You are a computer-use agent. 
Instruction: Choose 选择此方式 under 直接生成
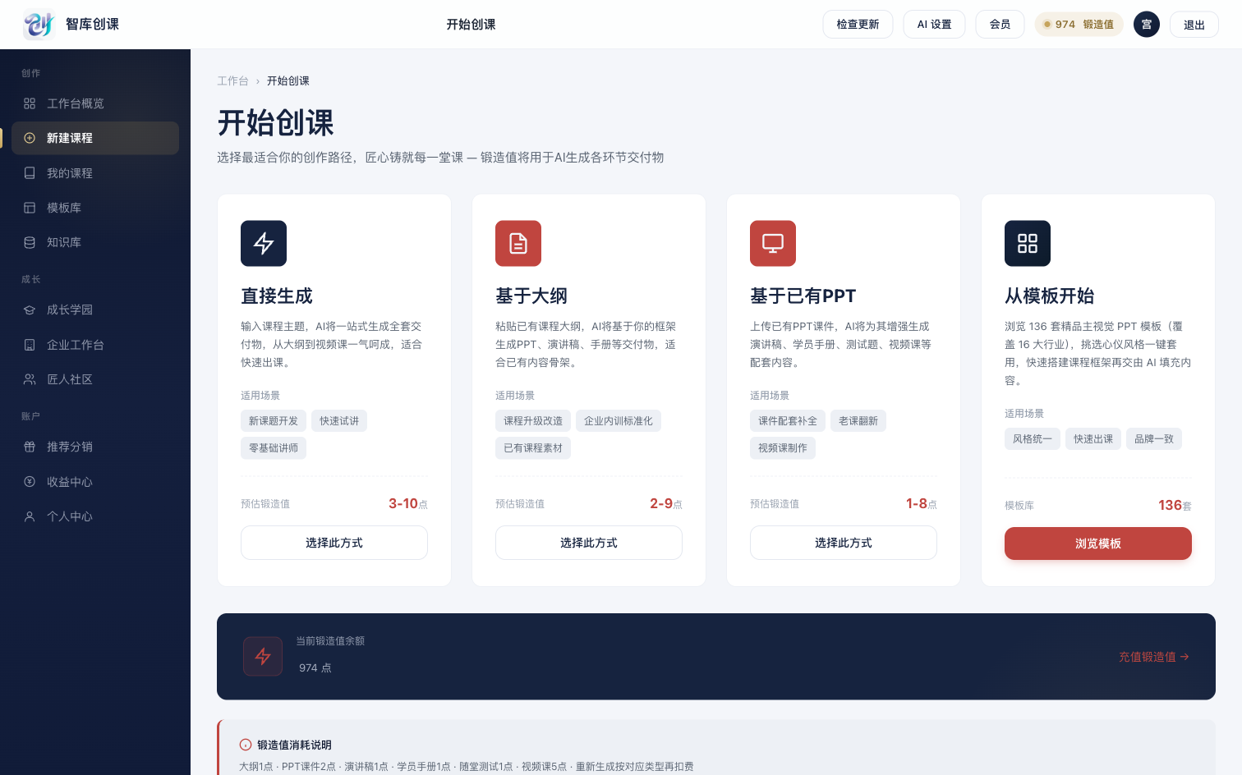click(x=334, y=543)
